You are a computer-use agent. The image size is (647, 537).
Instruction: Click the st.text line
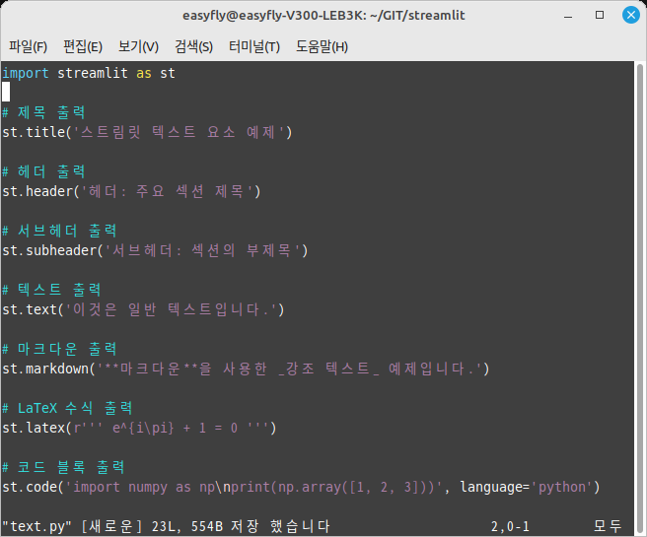point(143,309)
